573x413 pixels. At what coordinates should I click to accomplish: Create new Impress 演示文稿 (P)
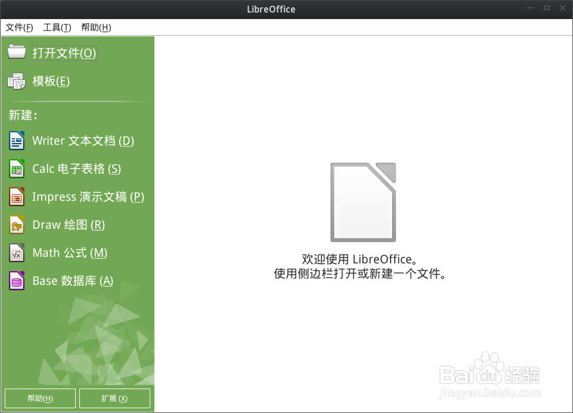[88, 197]
